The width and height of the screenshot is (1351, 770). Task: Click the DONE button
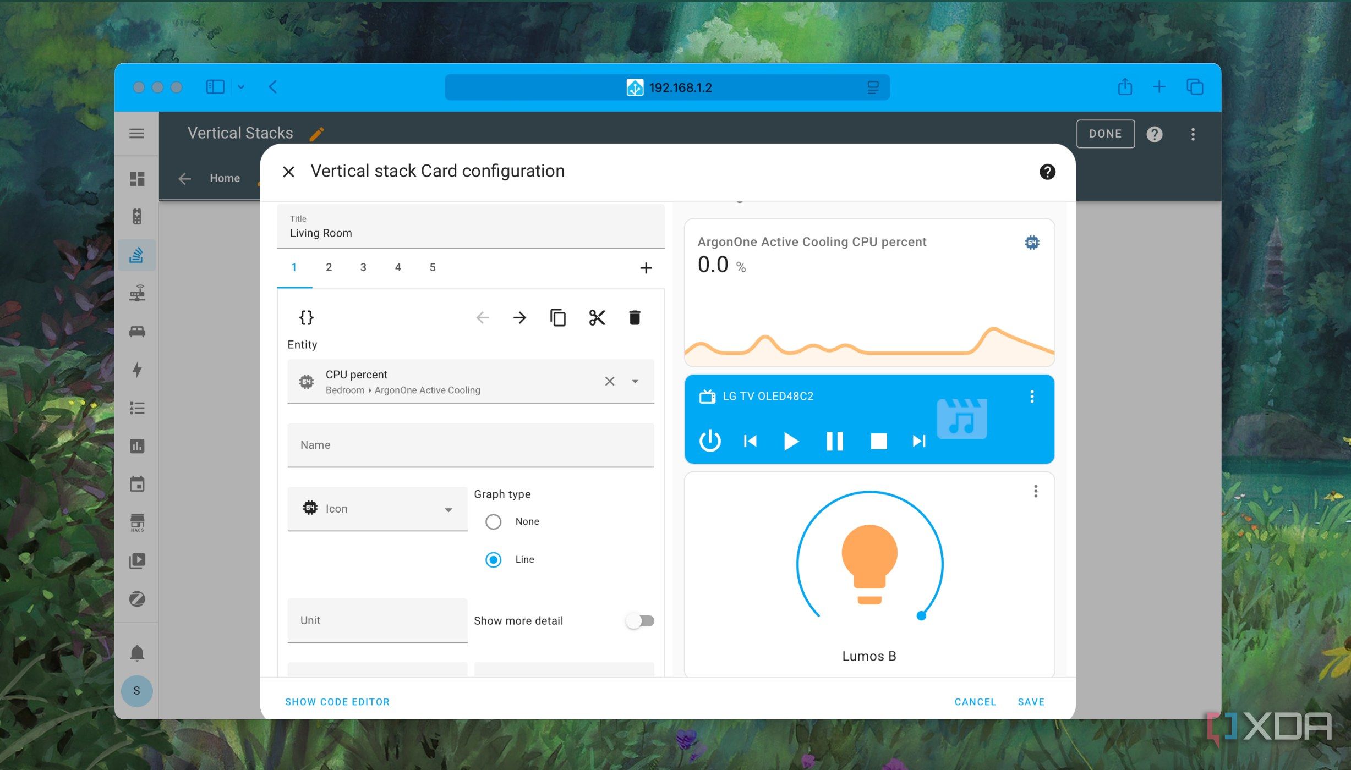1105,134
